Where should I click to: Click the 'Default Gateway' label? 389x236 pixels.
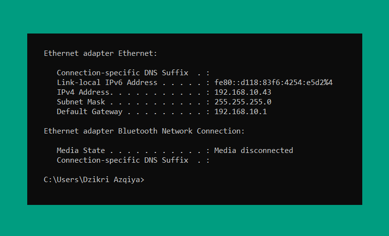(x=89, y=112)
